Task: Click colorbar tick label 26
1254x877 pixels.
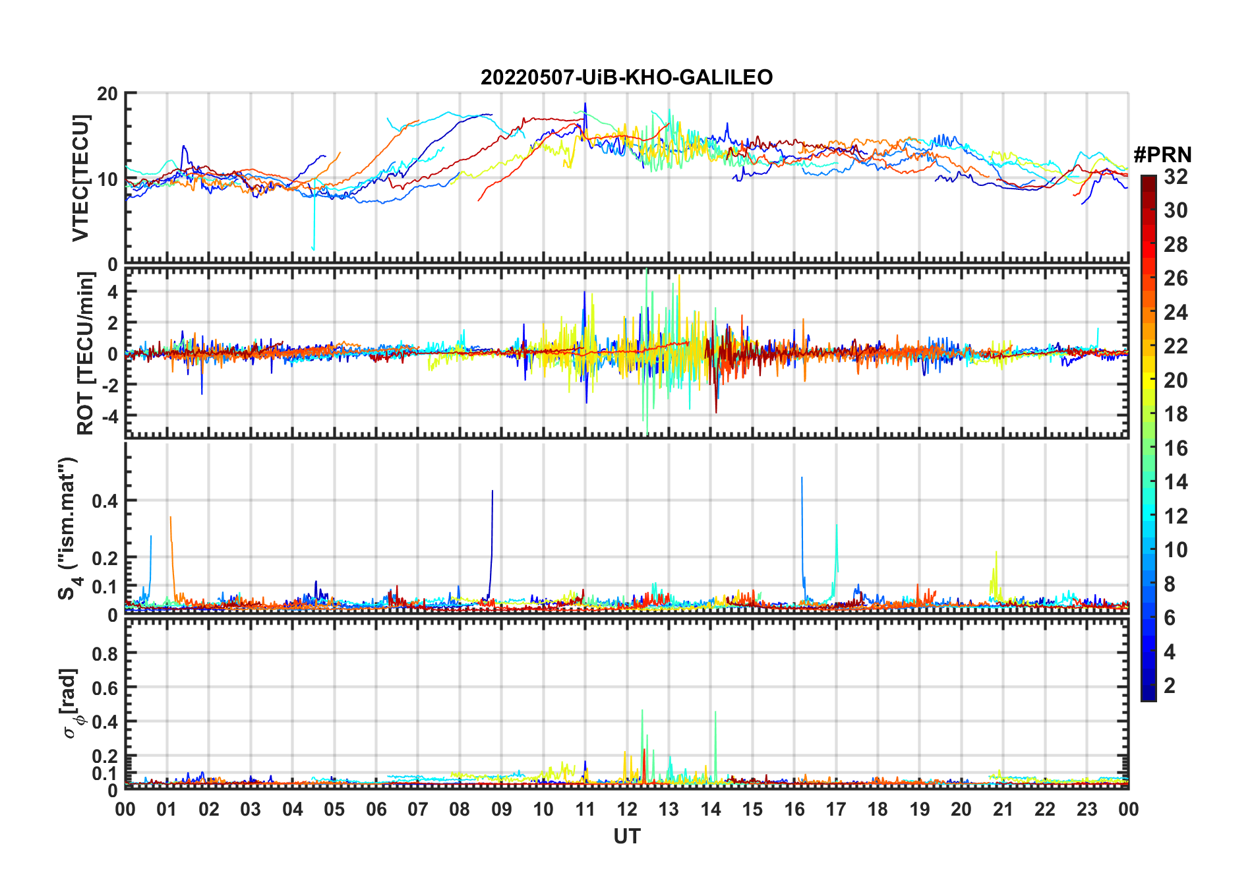Action: pyautogui.click(x=1176, y=278)
